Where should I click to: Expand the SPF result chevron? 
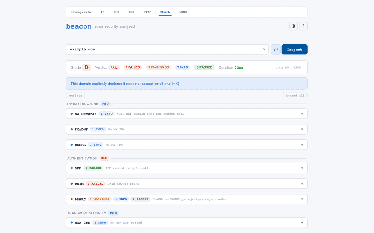point(302,168)
